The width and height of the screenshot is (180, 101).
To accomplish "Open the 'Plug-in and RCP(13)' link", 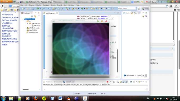I will [10, 17].
